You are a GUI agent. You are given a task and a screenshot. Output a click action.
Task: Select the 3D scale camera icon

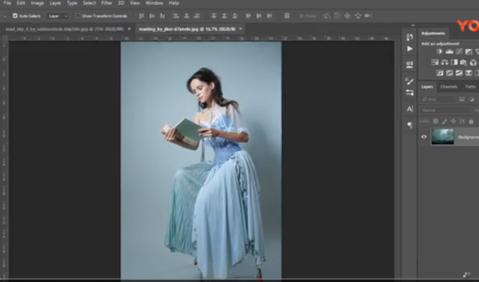click(x=369, y=16)
